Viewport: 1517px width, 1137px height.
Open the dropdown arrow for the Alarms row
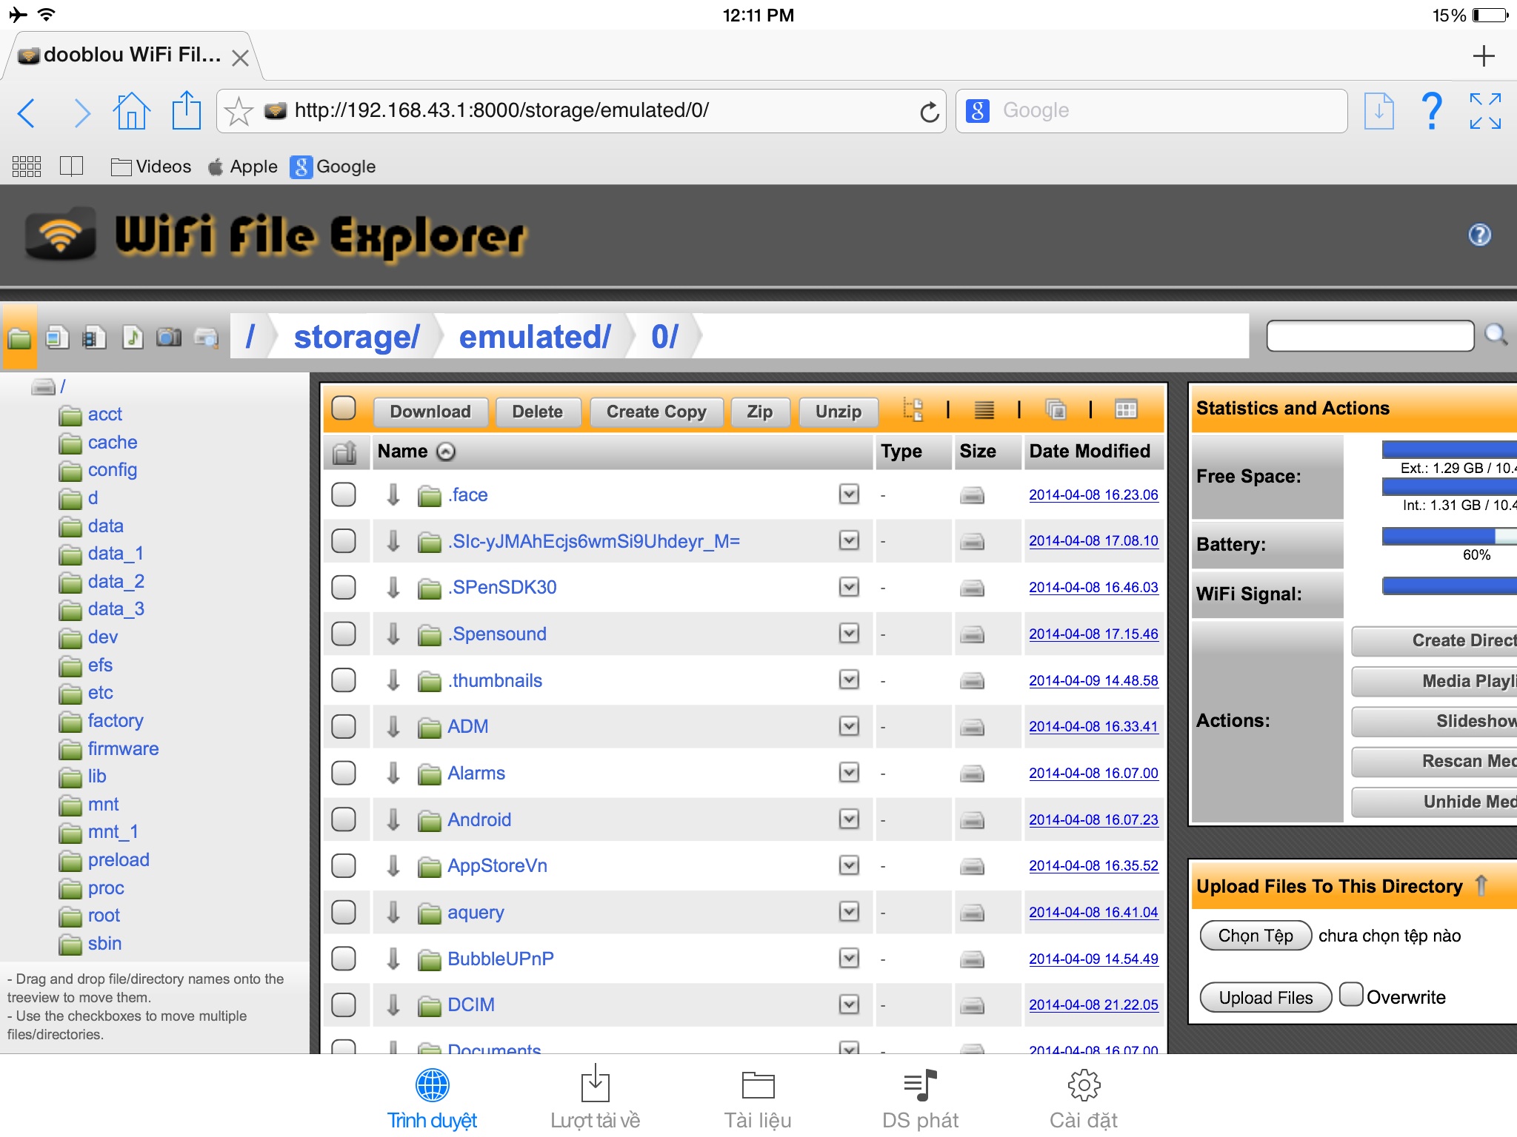(849, 772)
